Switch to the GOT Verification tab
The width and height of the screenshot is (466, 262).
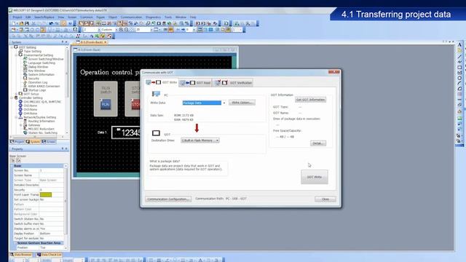click(x=233, y=83)
